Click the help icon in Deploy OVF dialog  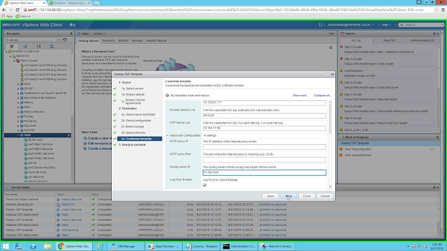[x=328, y=74]
